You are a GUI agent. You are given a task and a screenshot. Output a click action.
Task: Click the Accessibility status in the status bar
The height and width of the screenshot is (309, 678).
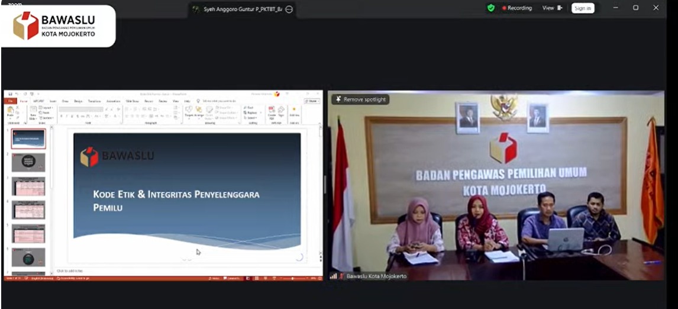tap(73, 278)
